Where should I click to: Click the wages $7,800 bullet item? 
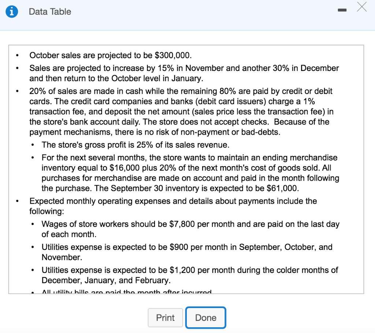[x=183, y=224]
